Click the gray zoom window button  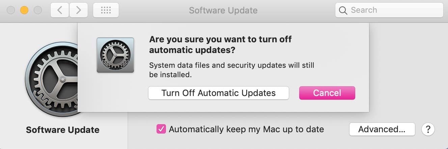click(37, 10)
